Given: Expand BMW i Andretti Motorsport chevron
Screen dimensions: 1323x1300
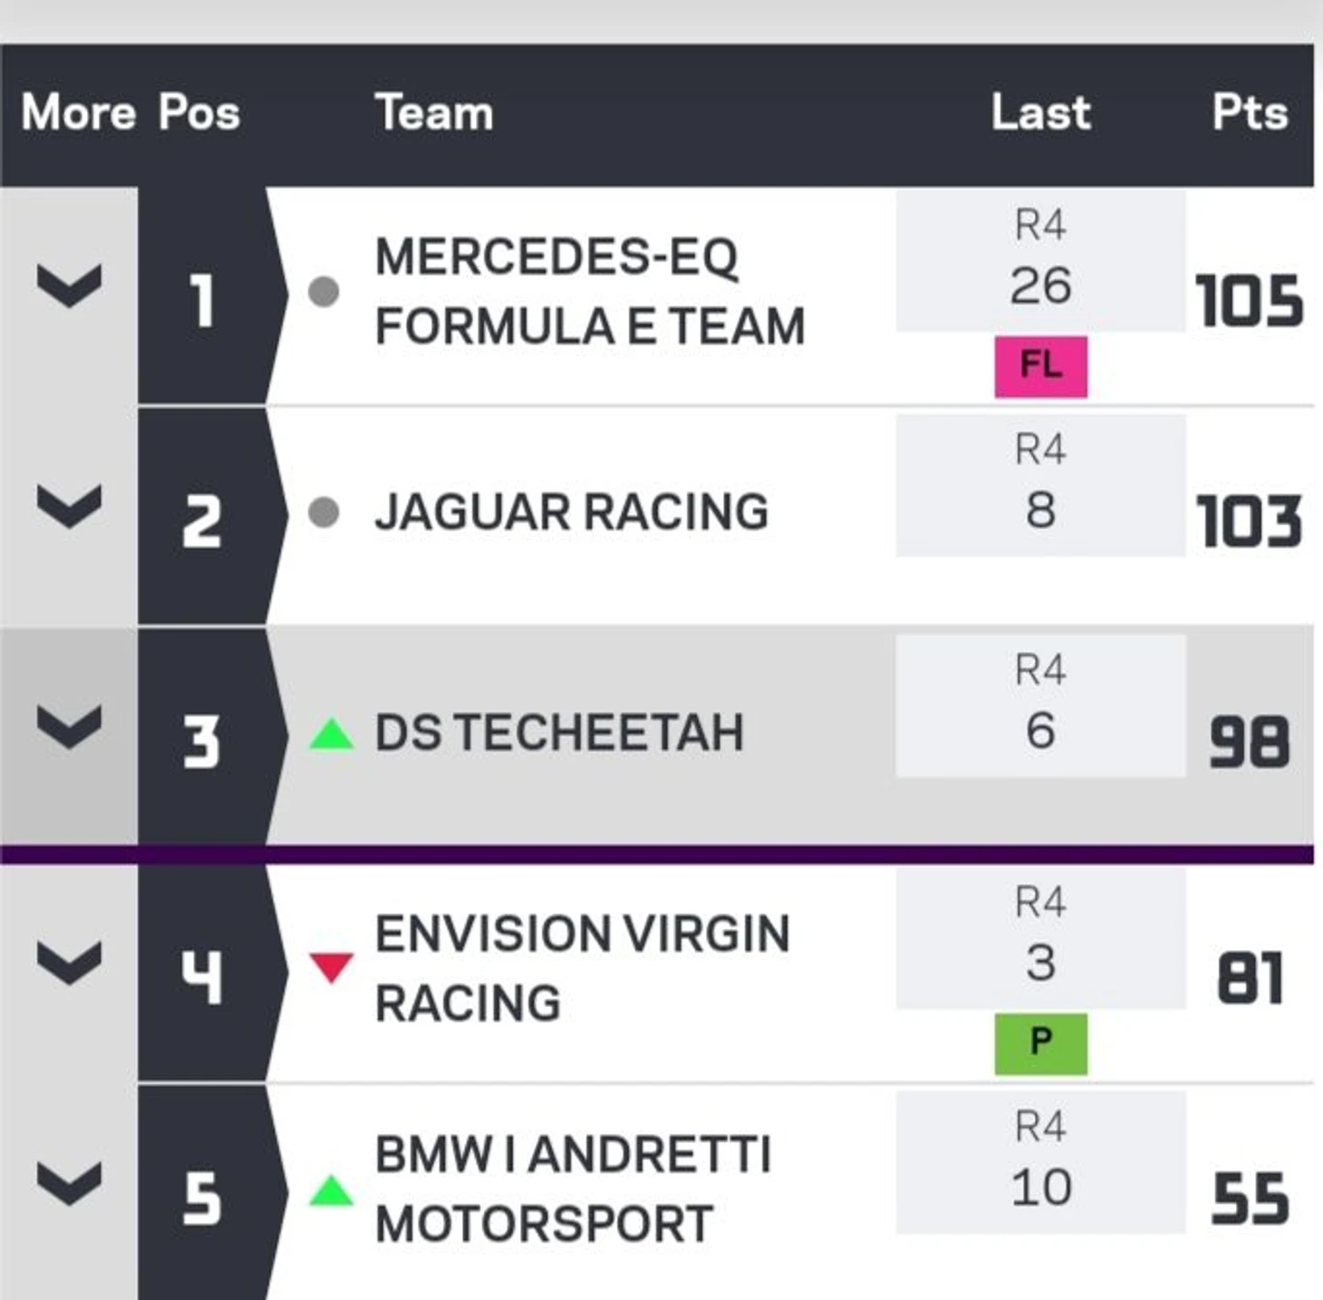Looking at the screenshot, I should (x=69, y=1184).
